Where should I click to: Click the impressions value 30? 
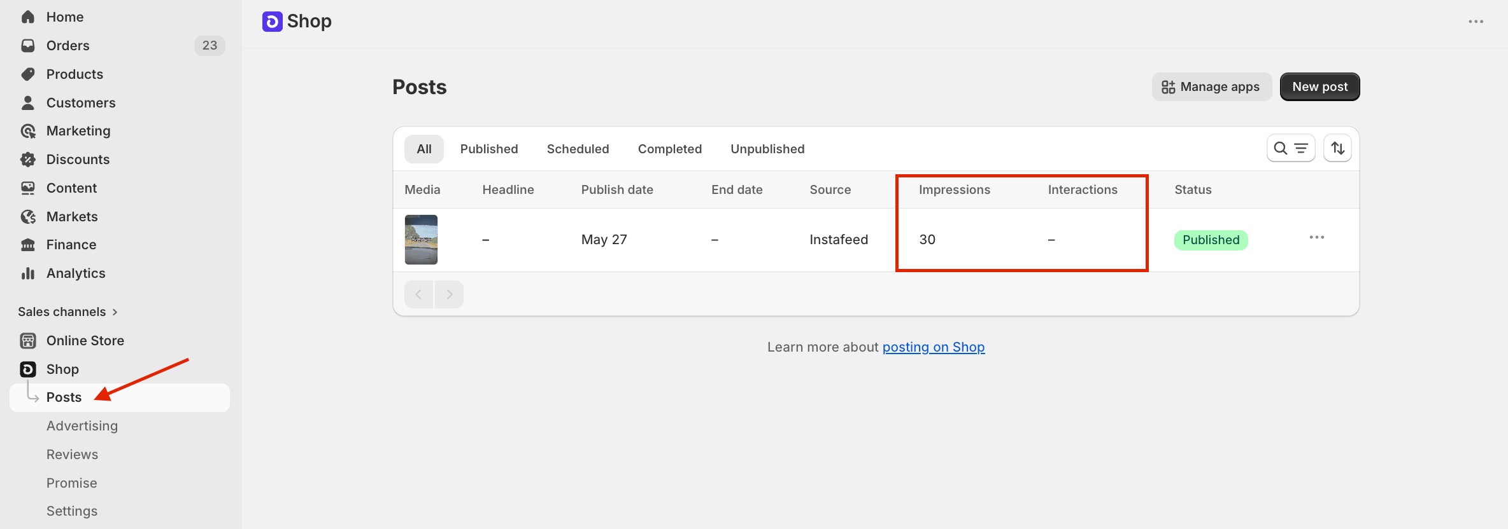[927, 240]
